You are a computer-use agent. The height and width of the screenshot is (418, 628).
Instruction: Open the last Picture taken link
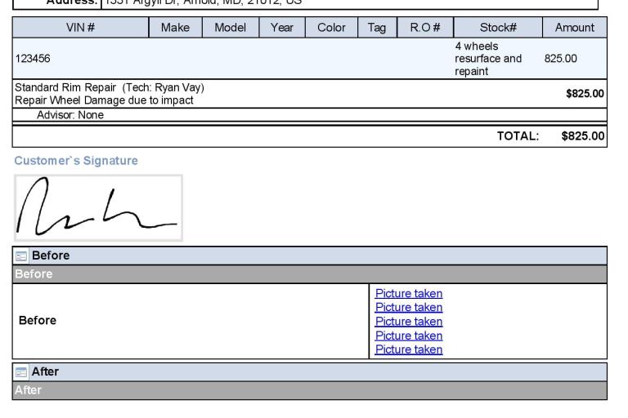point(408,349)
